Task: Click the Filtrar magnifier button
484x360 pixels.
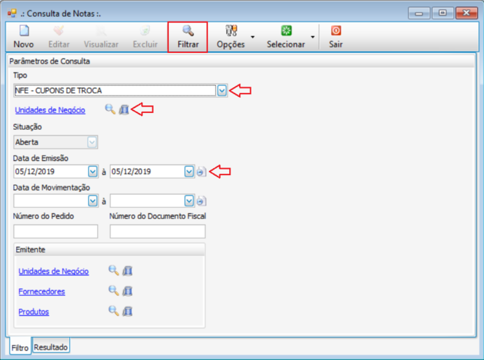Action: click(188, 37)
